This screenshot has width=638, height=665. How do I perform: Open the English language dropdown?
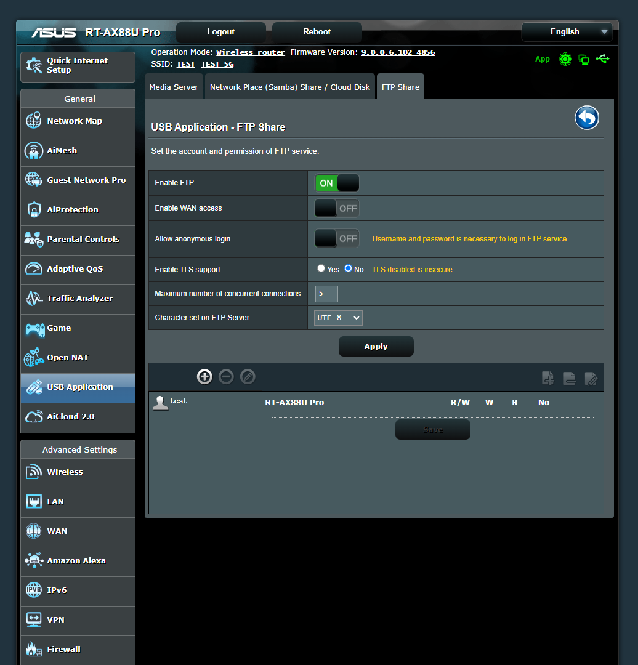(567, 32)
